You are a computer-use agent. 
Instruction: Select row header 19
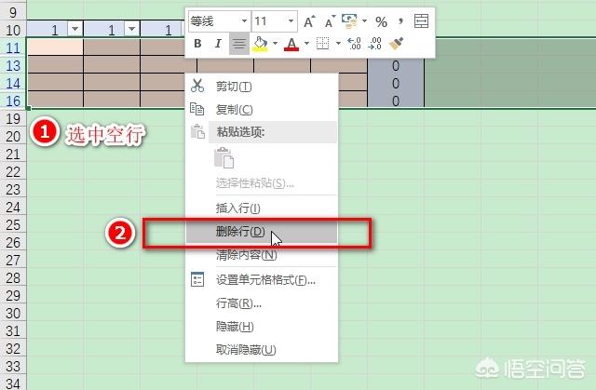click(13, 118)
